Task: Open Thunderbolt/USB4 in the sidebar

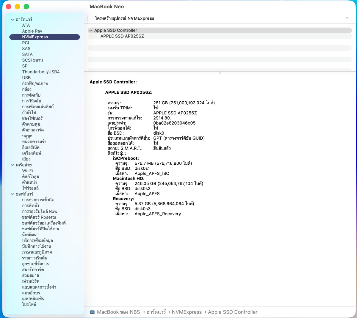Action: (x=41, y=72)
